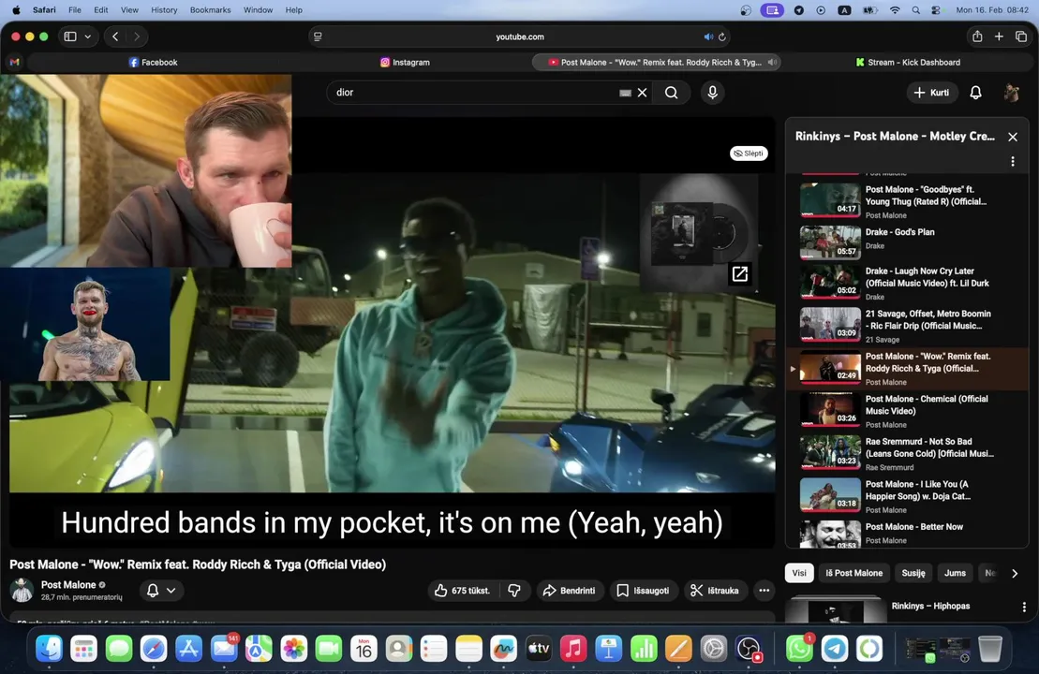
Task: Click the Safari Share icon
Action: pyautogui.click(x=977, y=37)
